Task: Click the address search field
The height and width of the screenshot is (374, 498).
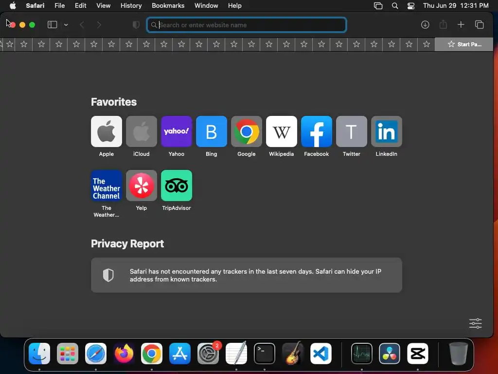Action: click(247, 25)
